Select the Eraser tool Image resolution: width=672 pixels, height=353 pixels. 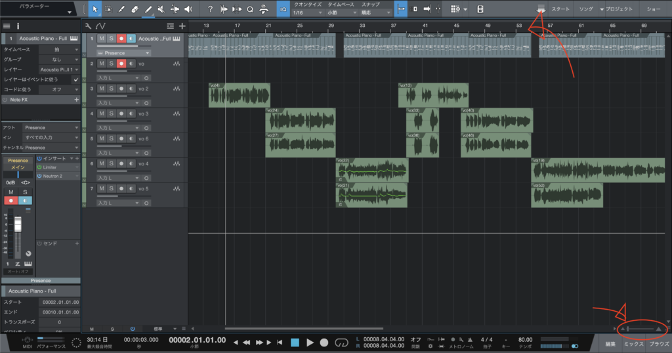click(135, 9)
